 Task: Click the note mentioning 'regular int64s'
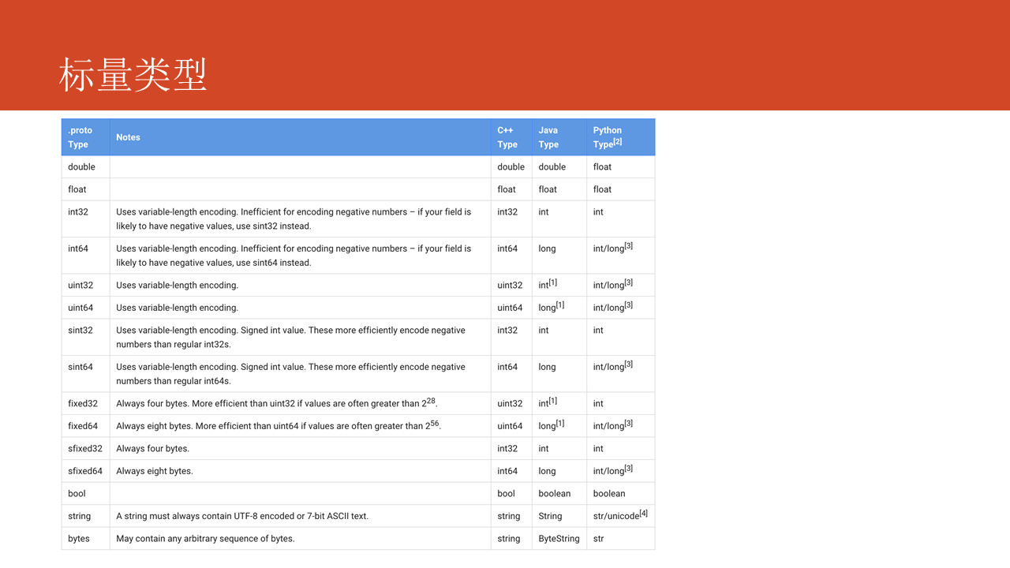click(290, 374)
